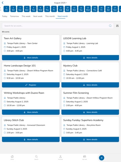Click the location icon on Mystery Club
Image resolution: width=121 pixels, height=162 pixels.
(x=64, y=71)
